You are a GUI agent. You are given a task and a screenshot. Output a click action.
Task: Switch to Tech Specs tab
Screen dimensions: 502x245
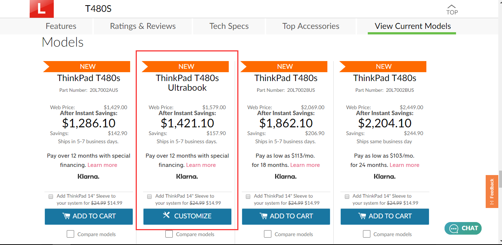tap(229, 26)
